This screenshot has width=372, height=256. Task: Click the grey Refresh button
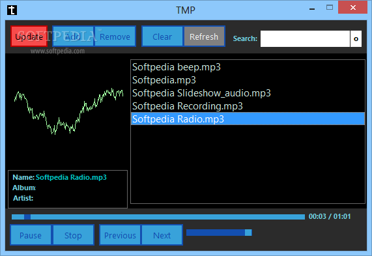pos(204,36)
